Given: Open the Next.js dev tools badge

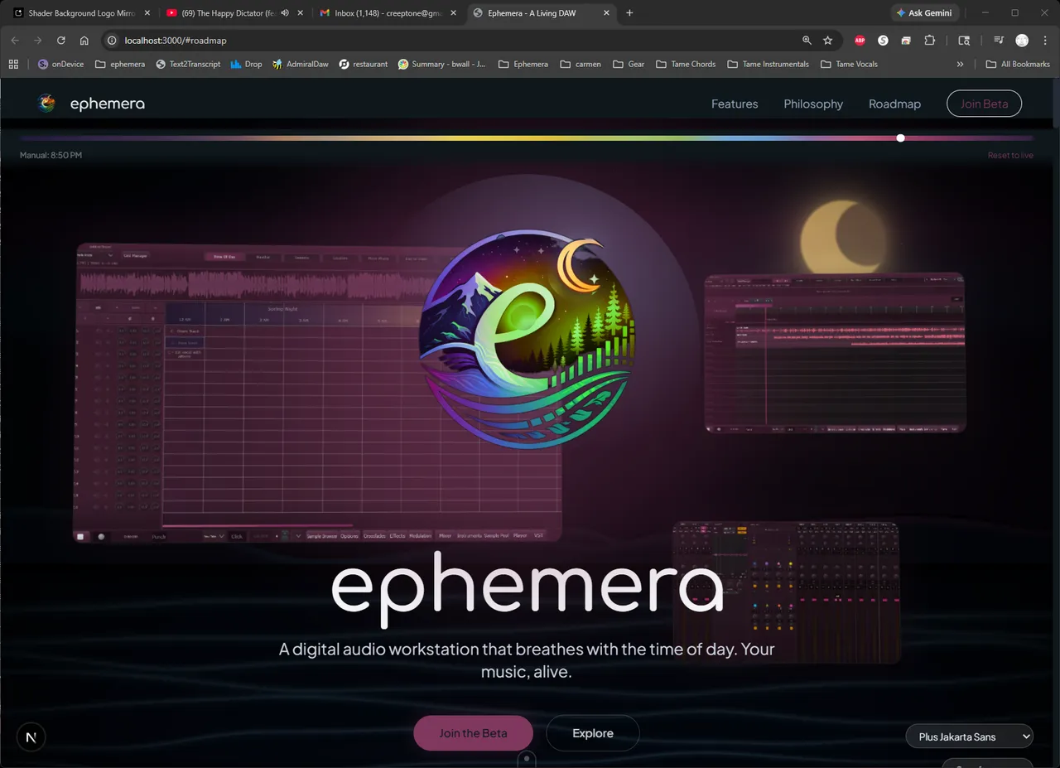Looking at the screenshot, I should click(31, 737).
